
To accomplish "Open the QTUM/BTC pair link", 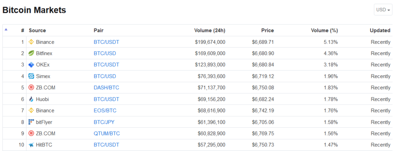I will (x=107, y=133).
